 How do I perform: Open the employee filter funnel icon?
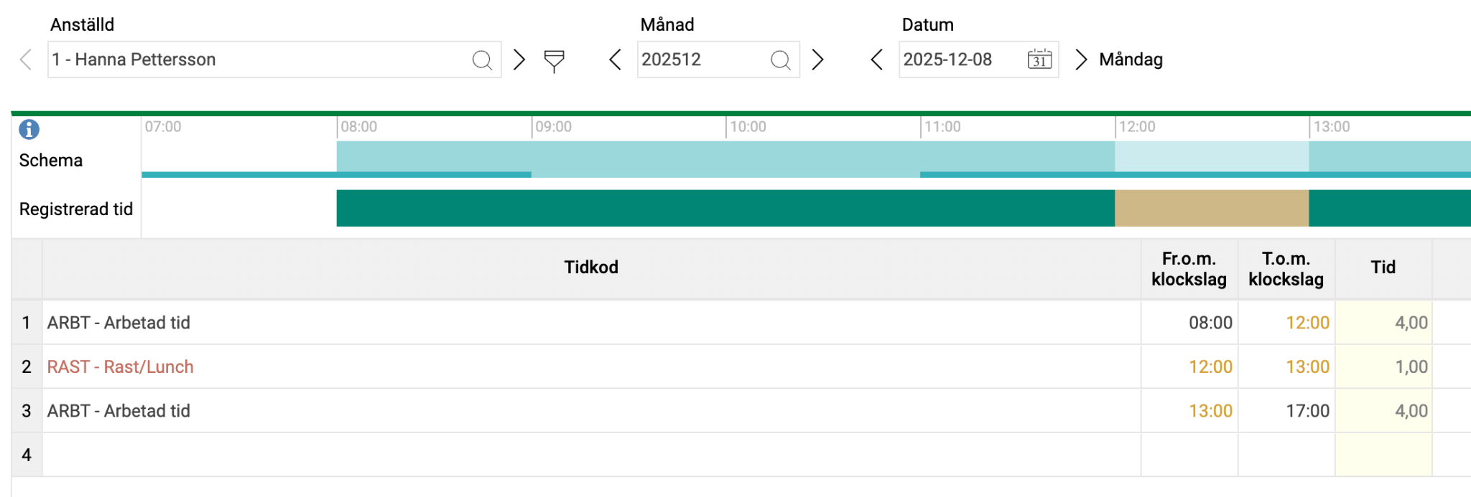click(x=554, y=60)
